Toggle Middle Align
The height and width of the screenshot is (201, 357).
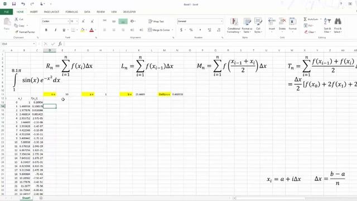point(114,21)
